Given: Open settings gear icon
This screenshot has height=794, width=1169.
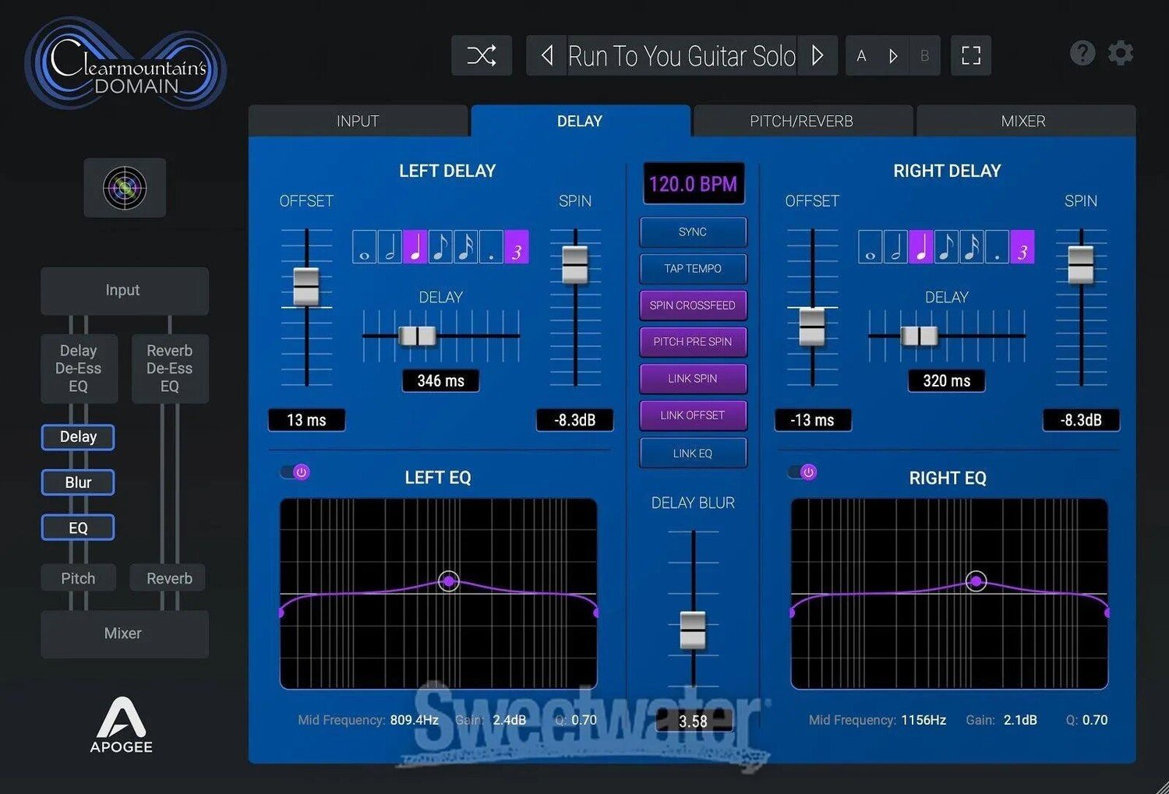Looking at the screenshot, I should 1121,53.
